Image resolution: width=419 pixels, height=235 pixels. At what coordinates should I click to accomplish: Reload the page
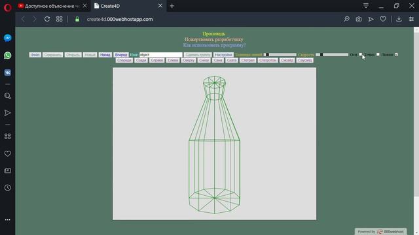(47, 19)
